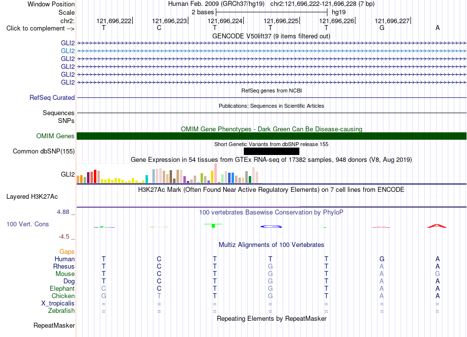Image resolution: width=467 pixels, height=337 pixels.
Task: Click the Mouse row G in last column
Action: tap(438, 274)
